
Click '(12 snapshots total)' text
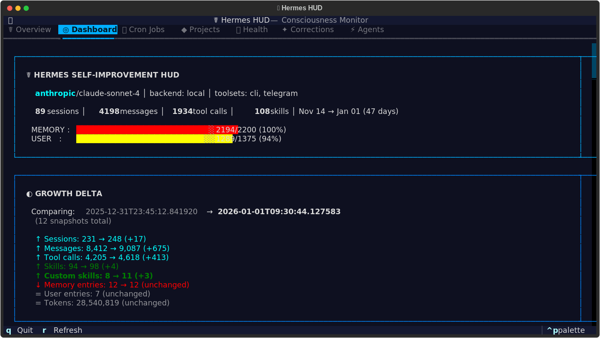point(73,221)
